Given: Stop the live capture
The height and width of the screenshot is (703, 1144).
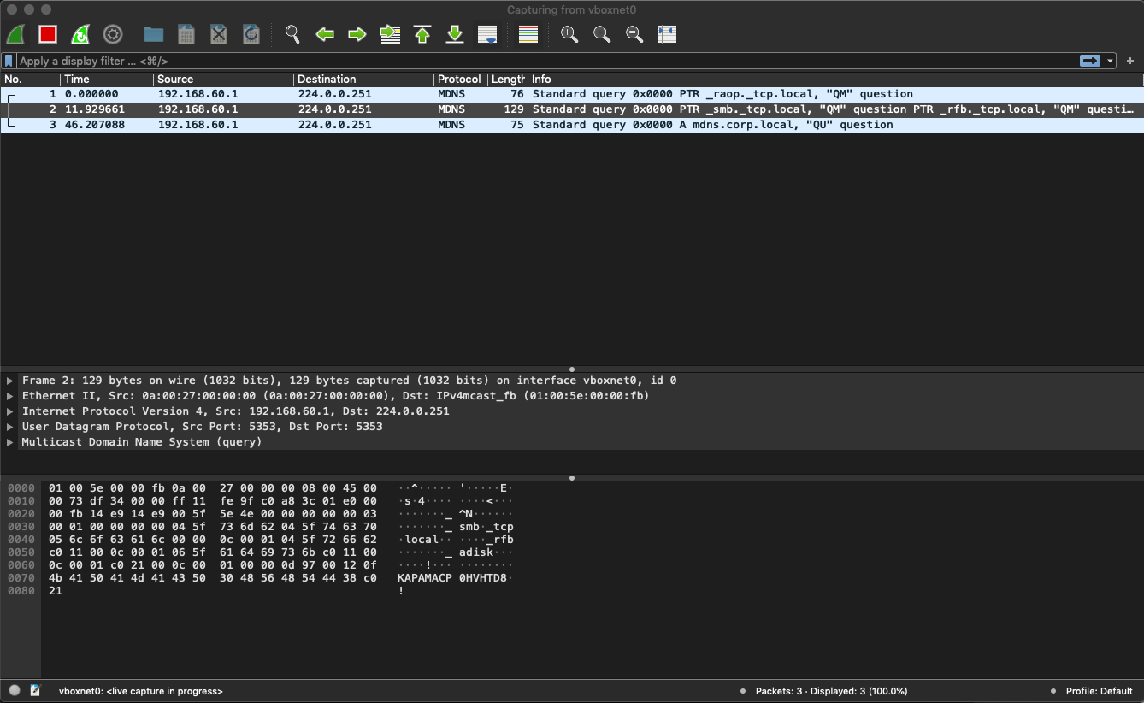Looking at the screenshot, I should [47, 34].
